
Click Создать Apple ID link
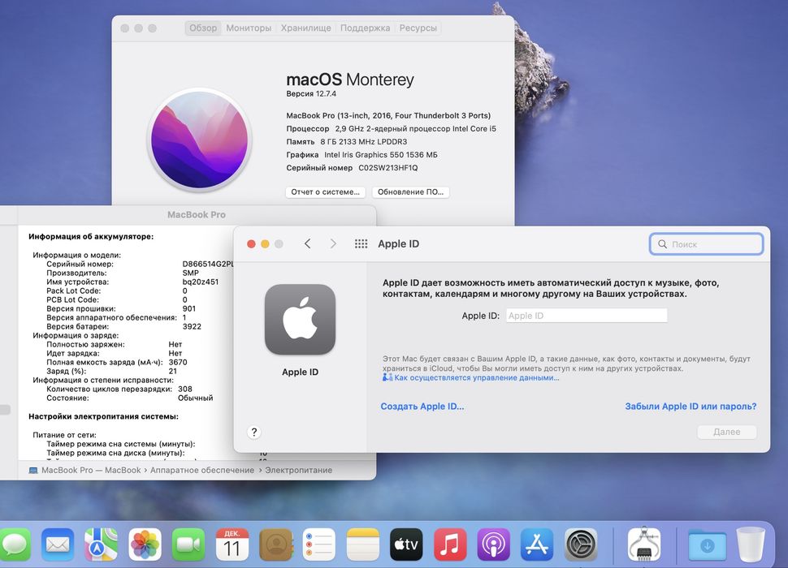click(x=422, y=407)
